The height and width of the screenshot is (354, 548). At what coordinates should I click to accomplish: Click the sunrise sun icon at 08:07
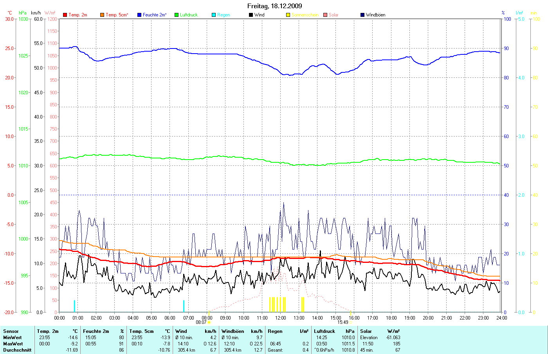[x=209, y=322]
